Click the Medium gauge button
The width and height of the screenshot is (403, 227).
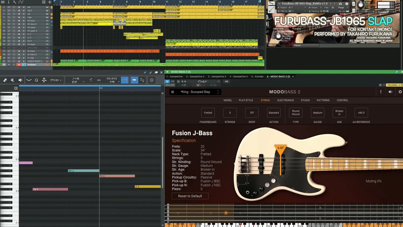tap(317, 113)
